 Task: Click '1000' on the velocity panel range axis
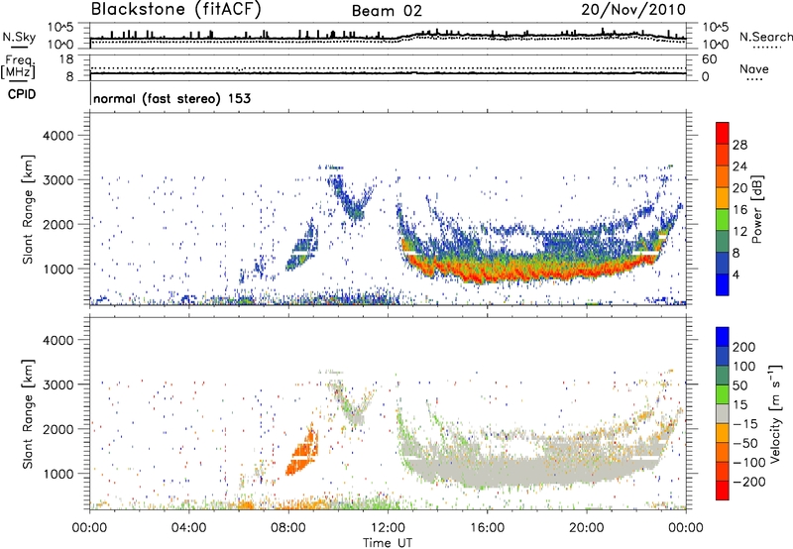coord(58,474)
